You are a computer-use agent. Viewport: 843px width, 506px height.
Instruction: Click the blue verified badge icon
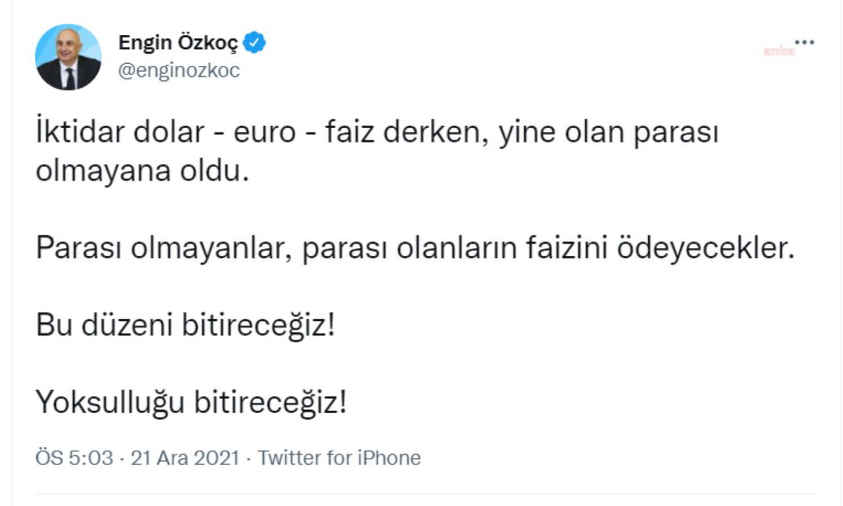[254, 43]
